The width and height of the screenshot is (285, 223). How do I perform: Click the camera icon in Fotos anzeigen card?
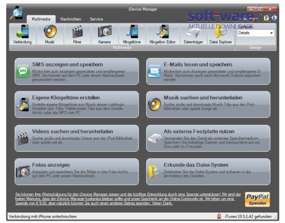(23, 171)
